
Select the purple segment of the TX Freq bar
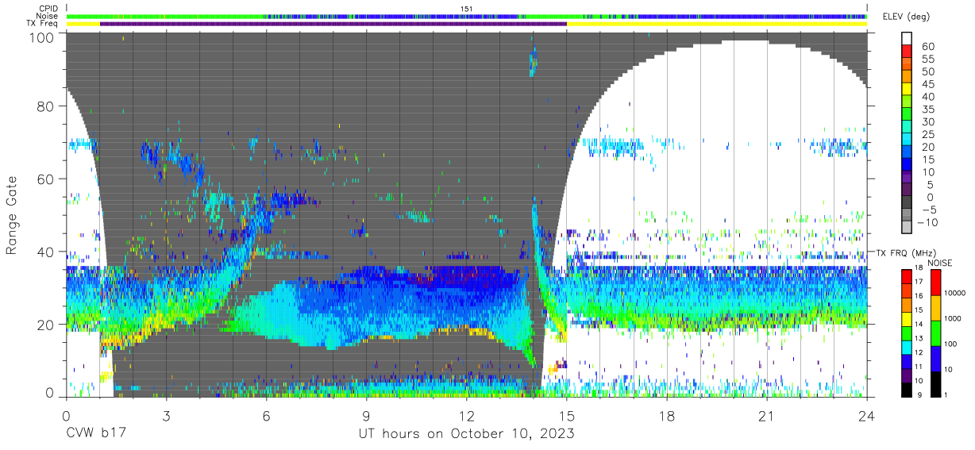tap(333, 24)
